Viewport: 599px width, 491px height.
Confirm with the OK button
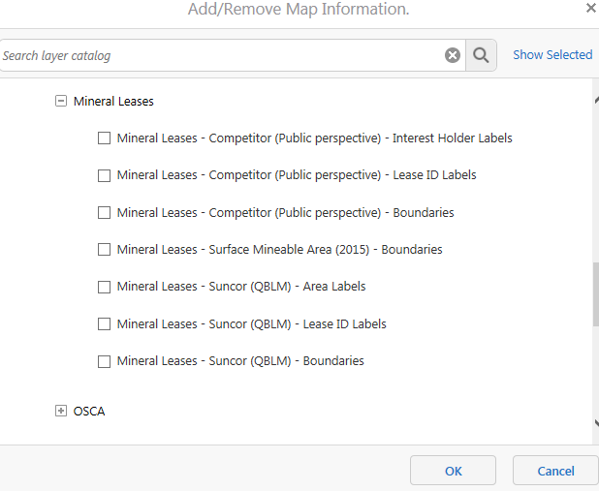[453, 471]
